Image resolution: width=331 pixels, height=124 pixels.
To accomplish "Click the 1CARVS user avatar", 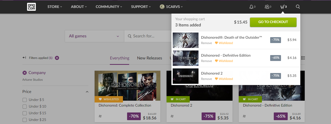I will tap(162, 7).
